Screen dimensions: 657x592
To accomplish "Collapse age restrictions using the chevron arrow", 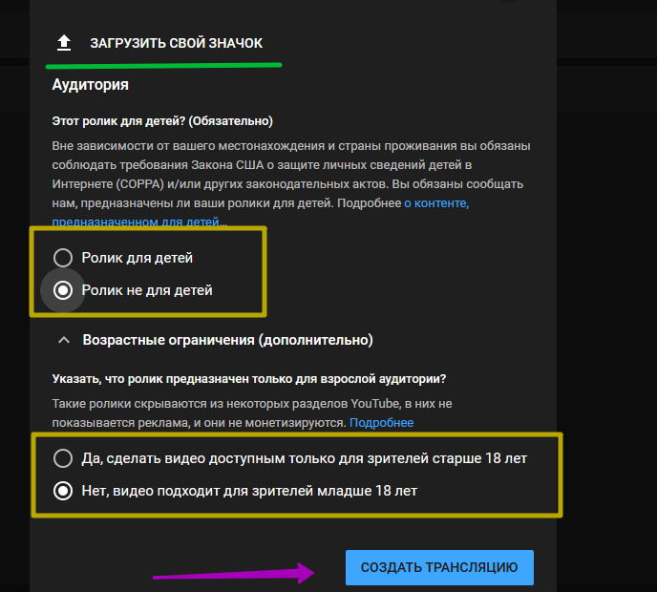I will [x=64, y=340].
